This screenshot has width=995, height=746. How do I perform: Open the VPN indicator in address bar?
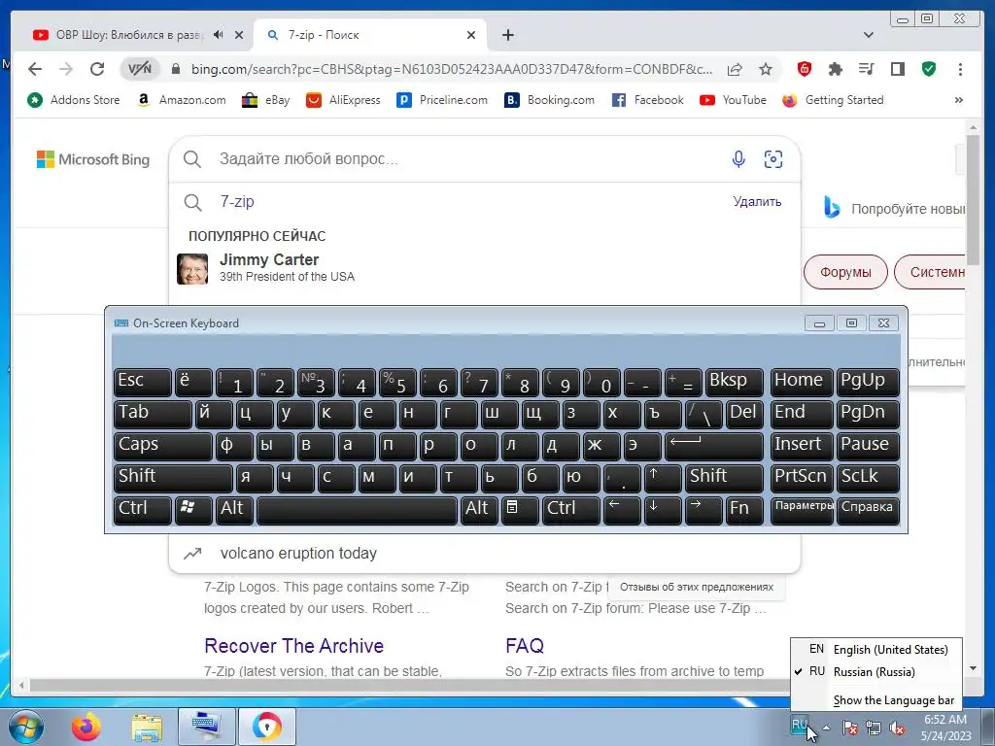140,69
